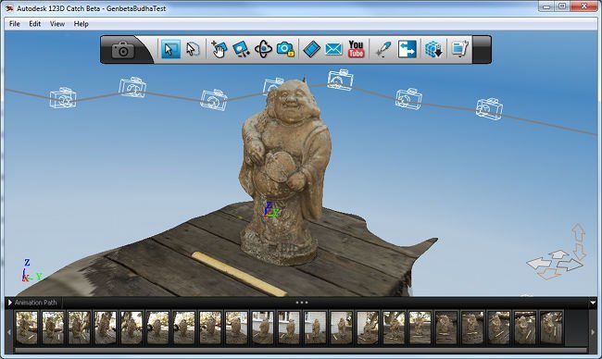
Task: Click the reference distance arrows icon
Action: pyautogui.click(x=408, y=49)
